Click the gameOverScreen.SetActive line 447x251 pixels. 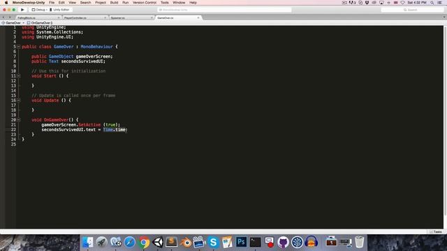click(81, 125)
